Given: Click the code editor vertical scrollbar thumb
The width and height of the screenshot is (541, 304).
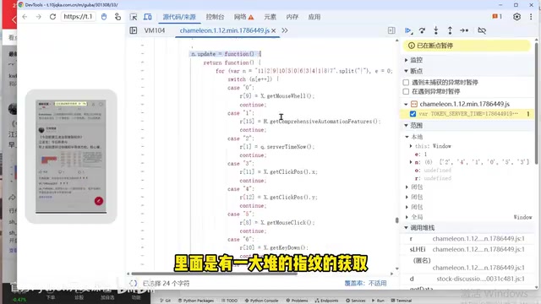Looking at the screenshot, I should (396, 220).
